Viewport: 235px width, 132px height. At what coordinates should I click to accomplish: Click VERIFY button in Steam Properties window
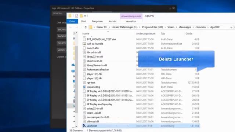pyautogui.click(x=62, y=50)
